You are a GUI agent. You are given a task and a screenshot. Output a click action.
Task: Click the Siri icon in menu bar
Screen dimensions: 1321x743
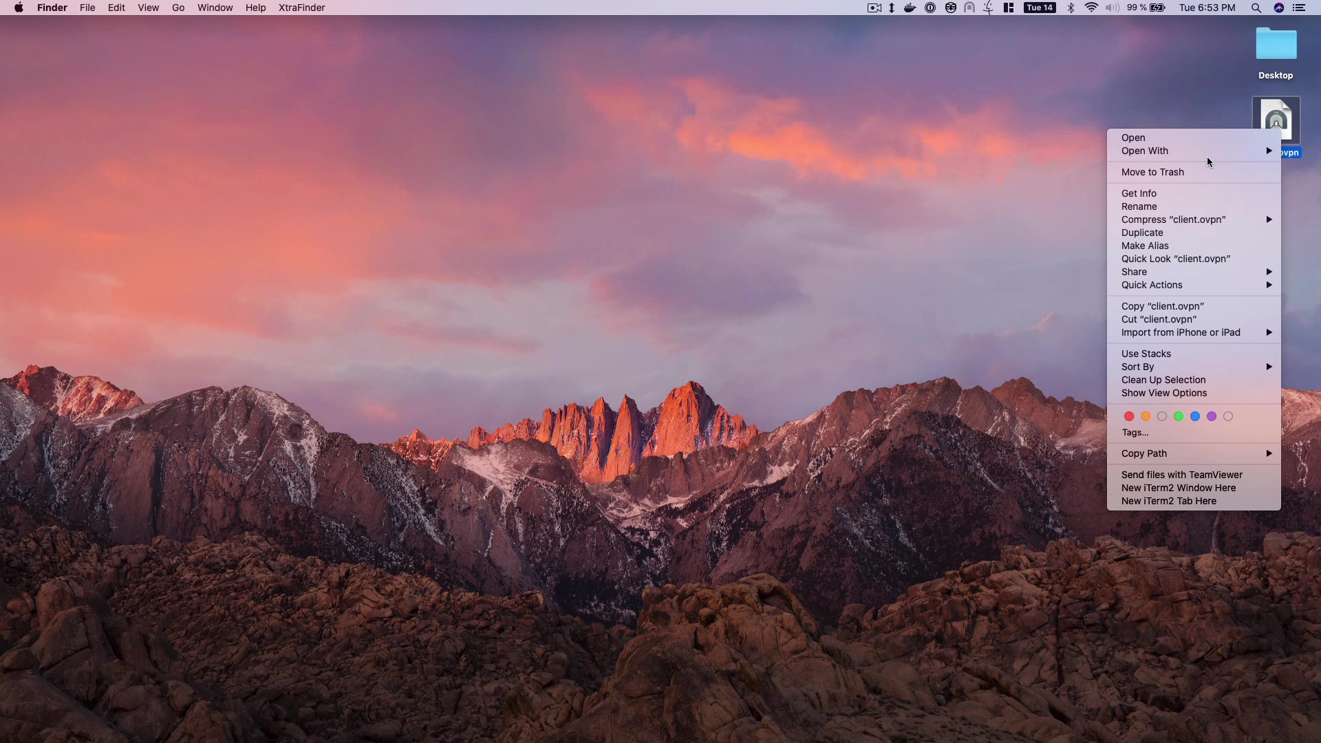point(1279,8)
